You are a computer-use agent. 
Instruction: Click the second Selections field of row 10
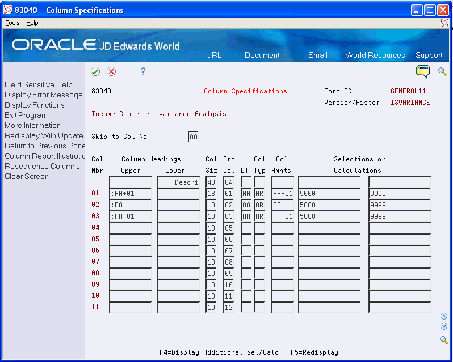coord(400,296)
